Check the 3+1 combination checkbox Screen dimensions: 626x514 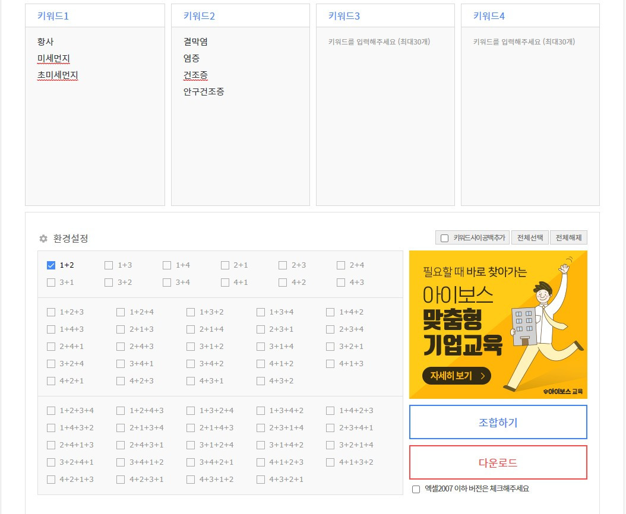click(51, 283)
